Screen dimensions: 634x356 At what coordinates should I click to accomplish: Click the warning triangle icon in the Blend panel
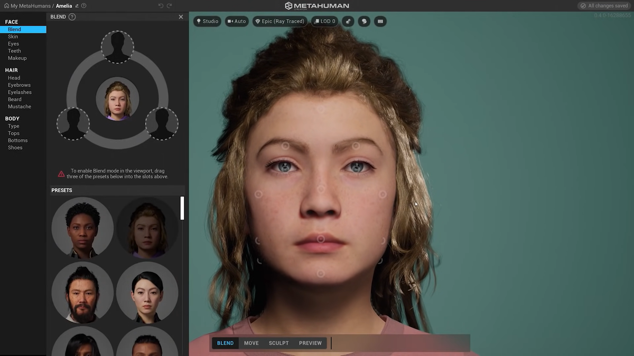pos(61,174)
